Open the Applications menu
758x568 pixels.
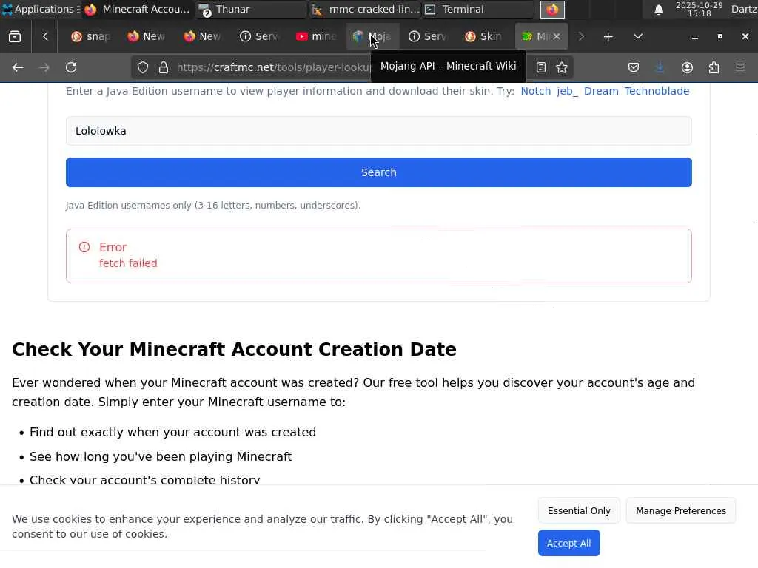[x=40, y=9]
